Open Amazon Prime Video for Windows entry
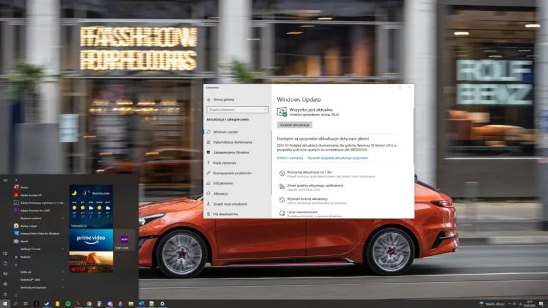548x308 pixels. pyautogui.click(x=37, y=233)
